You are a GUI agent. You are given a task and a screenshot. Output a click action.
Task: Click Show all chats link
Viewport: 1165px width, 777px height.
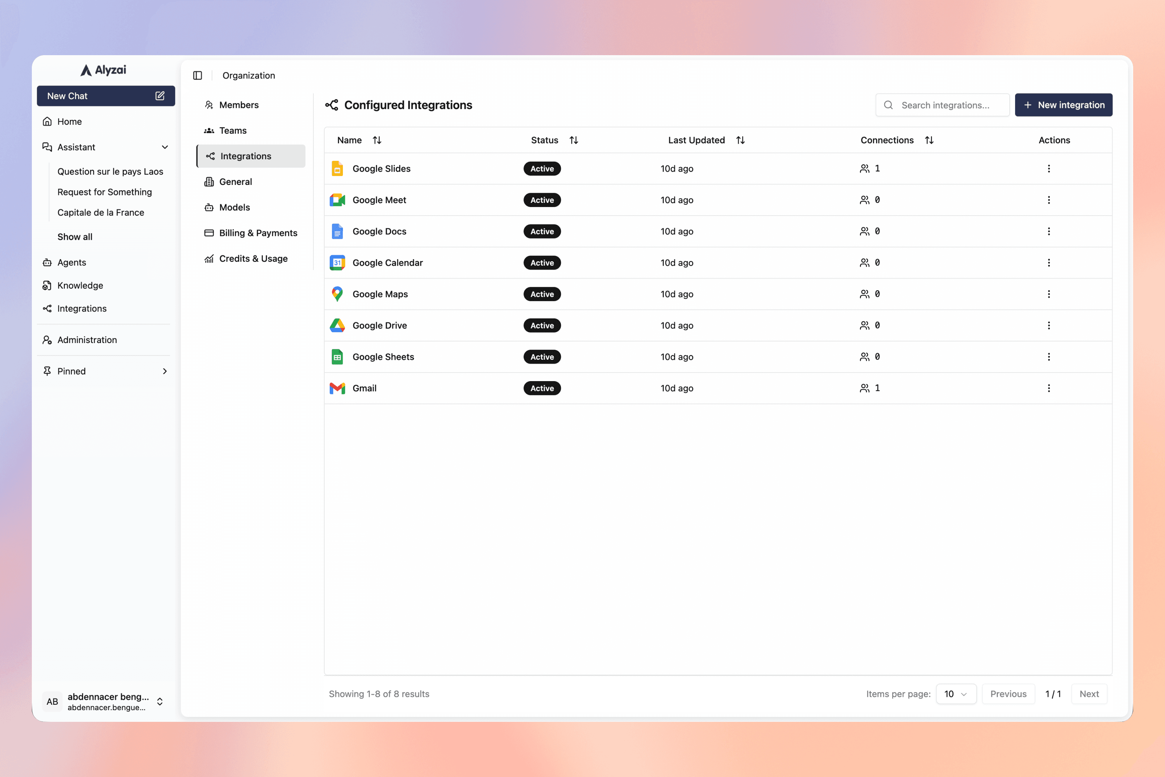pos(75,237)
